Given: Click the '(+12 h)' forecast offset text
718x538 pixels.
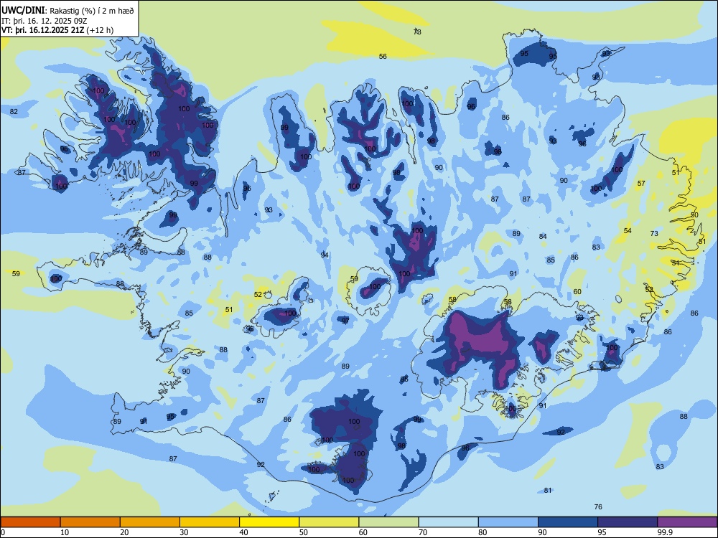Looking at the screenshot, I should point(100,30).
